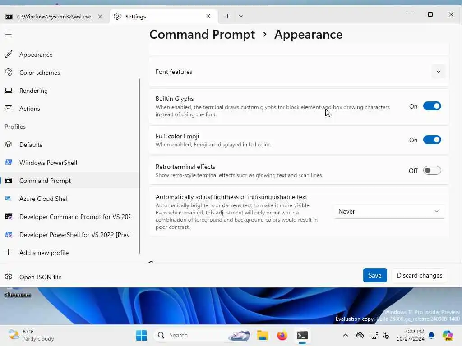Image resolution: width=462 pixels, height=346 pixels.
Task: Click the taskbar Search box
Action: 203,335
